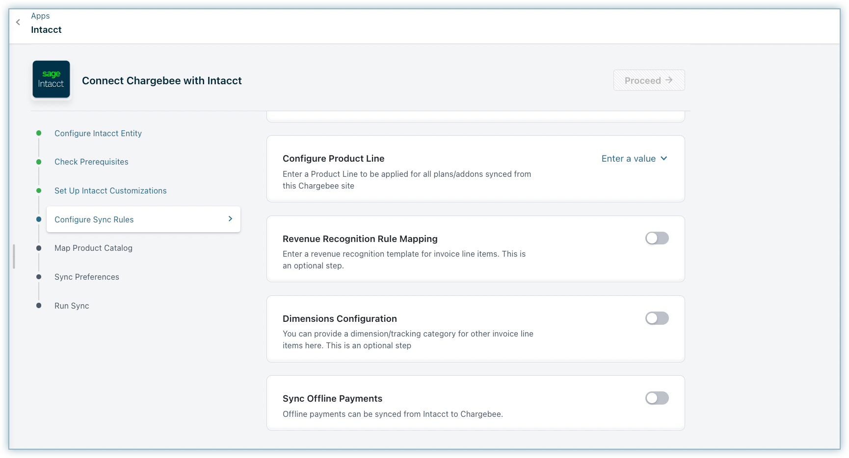Click the Sage Intacct logo
849x458 pixels.
[x=51, y=79]
